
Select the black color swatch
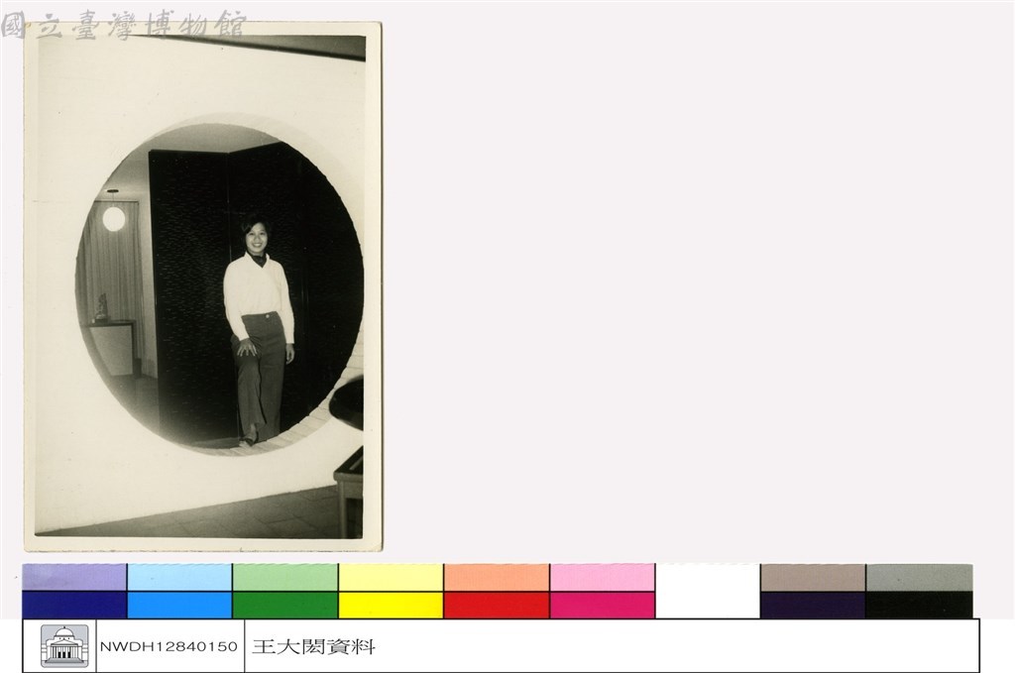[x=919, y=605]
